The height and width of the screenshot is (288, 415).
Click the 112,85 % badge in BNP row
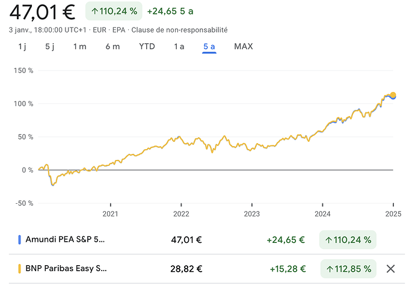click(348, 269)
